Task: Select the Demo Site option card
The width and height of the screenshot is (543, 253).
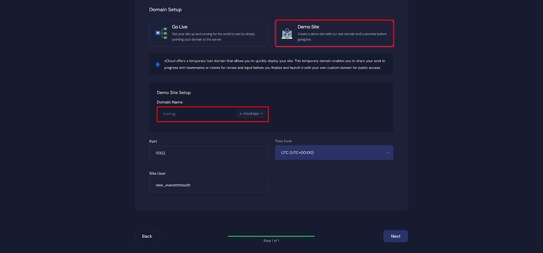Action: [334, 33]
